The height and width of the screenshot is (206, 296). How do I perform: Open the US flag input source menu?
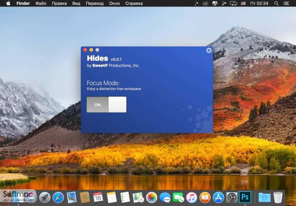[x=243, y=3]
